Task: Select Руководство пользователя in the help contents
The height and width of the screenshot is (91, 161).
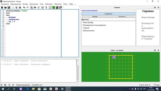Action: [x=94, y=25]
